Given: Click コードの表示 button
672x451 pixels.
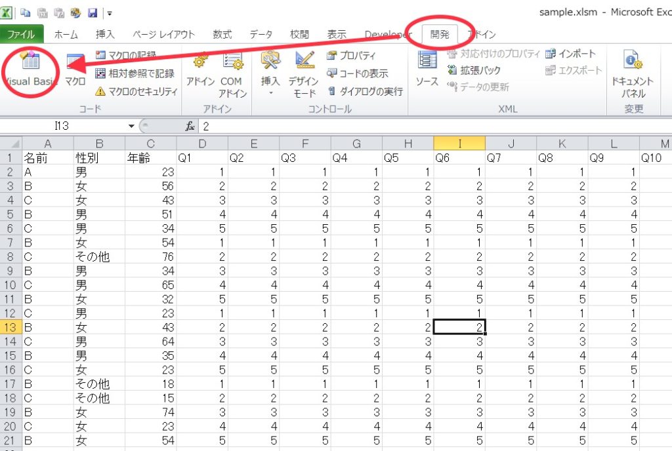Looking at the screenshot, I should coord(358,73).
